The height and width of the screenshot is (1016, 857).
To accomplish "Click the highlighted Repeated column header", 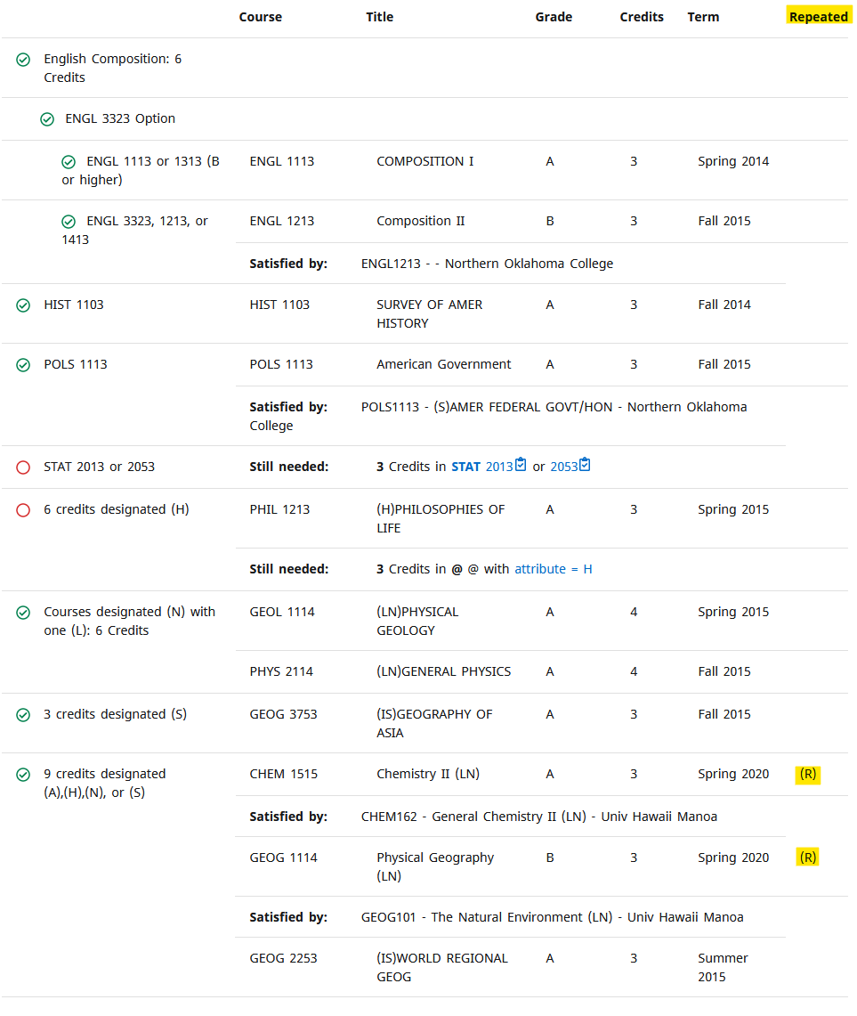I will coord(818,16).
